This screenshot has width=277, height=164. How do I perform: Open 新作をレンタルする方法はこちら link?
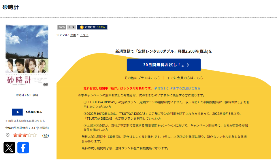click(177, 88)
